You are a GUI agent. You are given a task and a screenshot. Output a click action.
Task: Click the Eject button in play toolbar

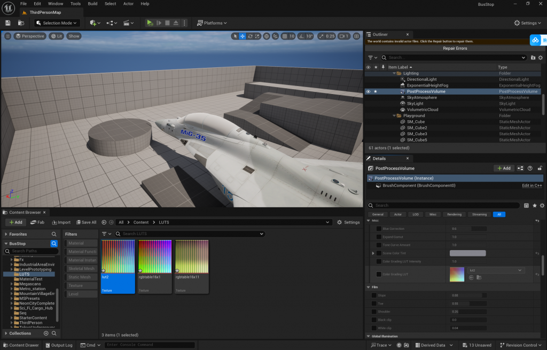176,23
